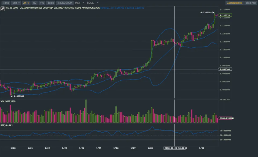
Task: Click the CHANGE:-0.26% value in header
Action: tap(73, 8)
